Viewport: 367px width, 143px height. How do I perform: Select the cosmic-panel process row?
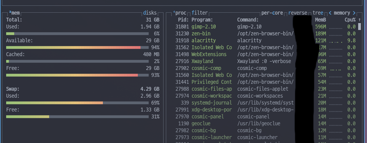262,116
